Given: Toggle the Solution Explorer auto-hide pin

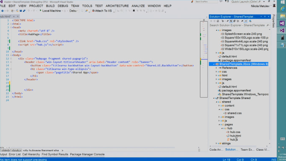Looking at the screenshot, I should coord(265,16).
